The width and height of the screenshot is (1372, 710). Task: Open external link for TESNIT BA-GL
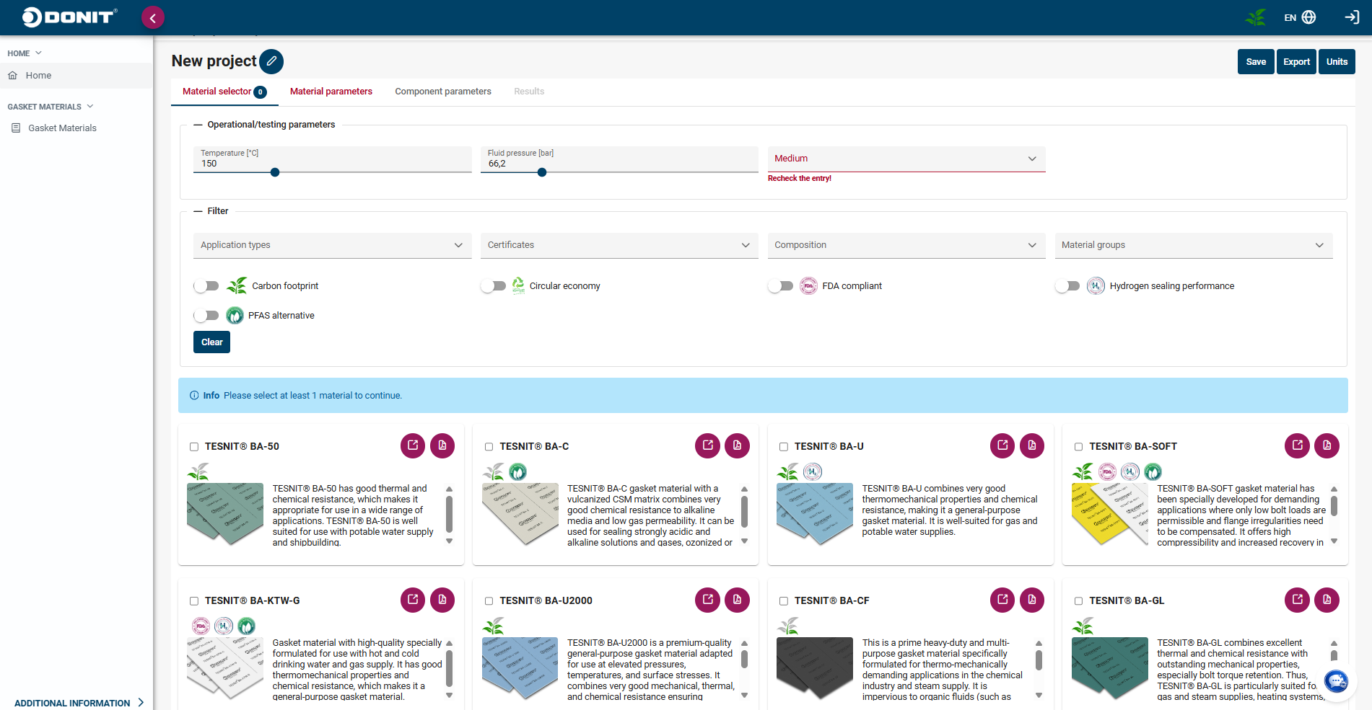(x=1297, y=600)
